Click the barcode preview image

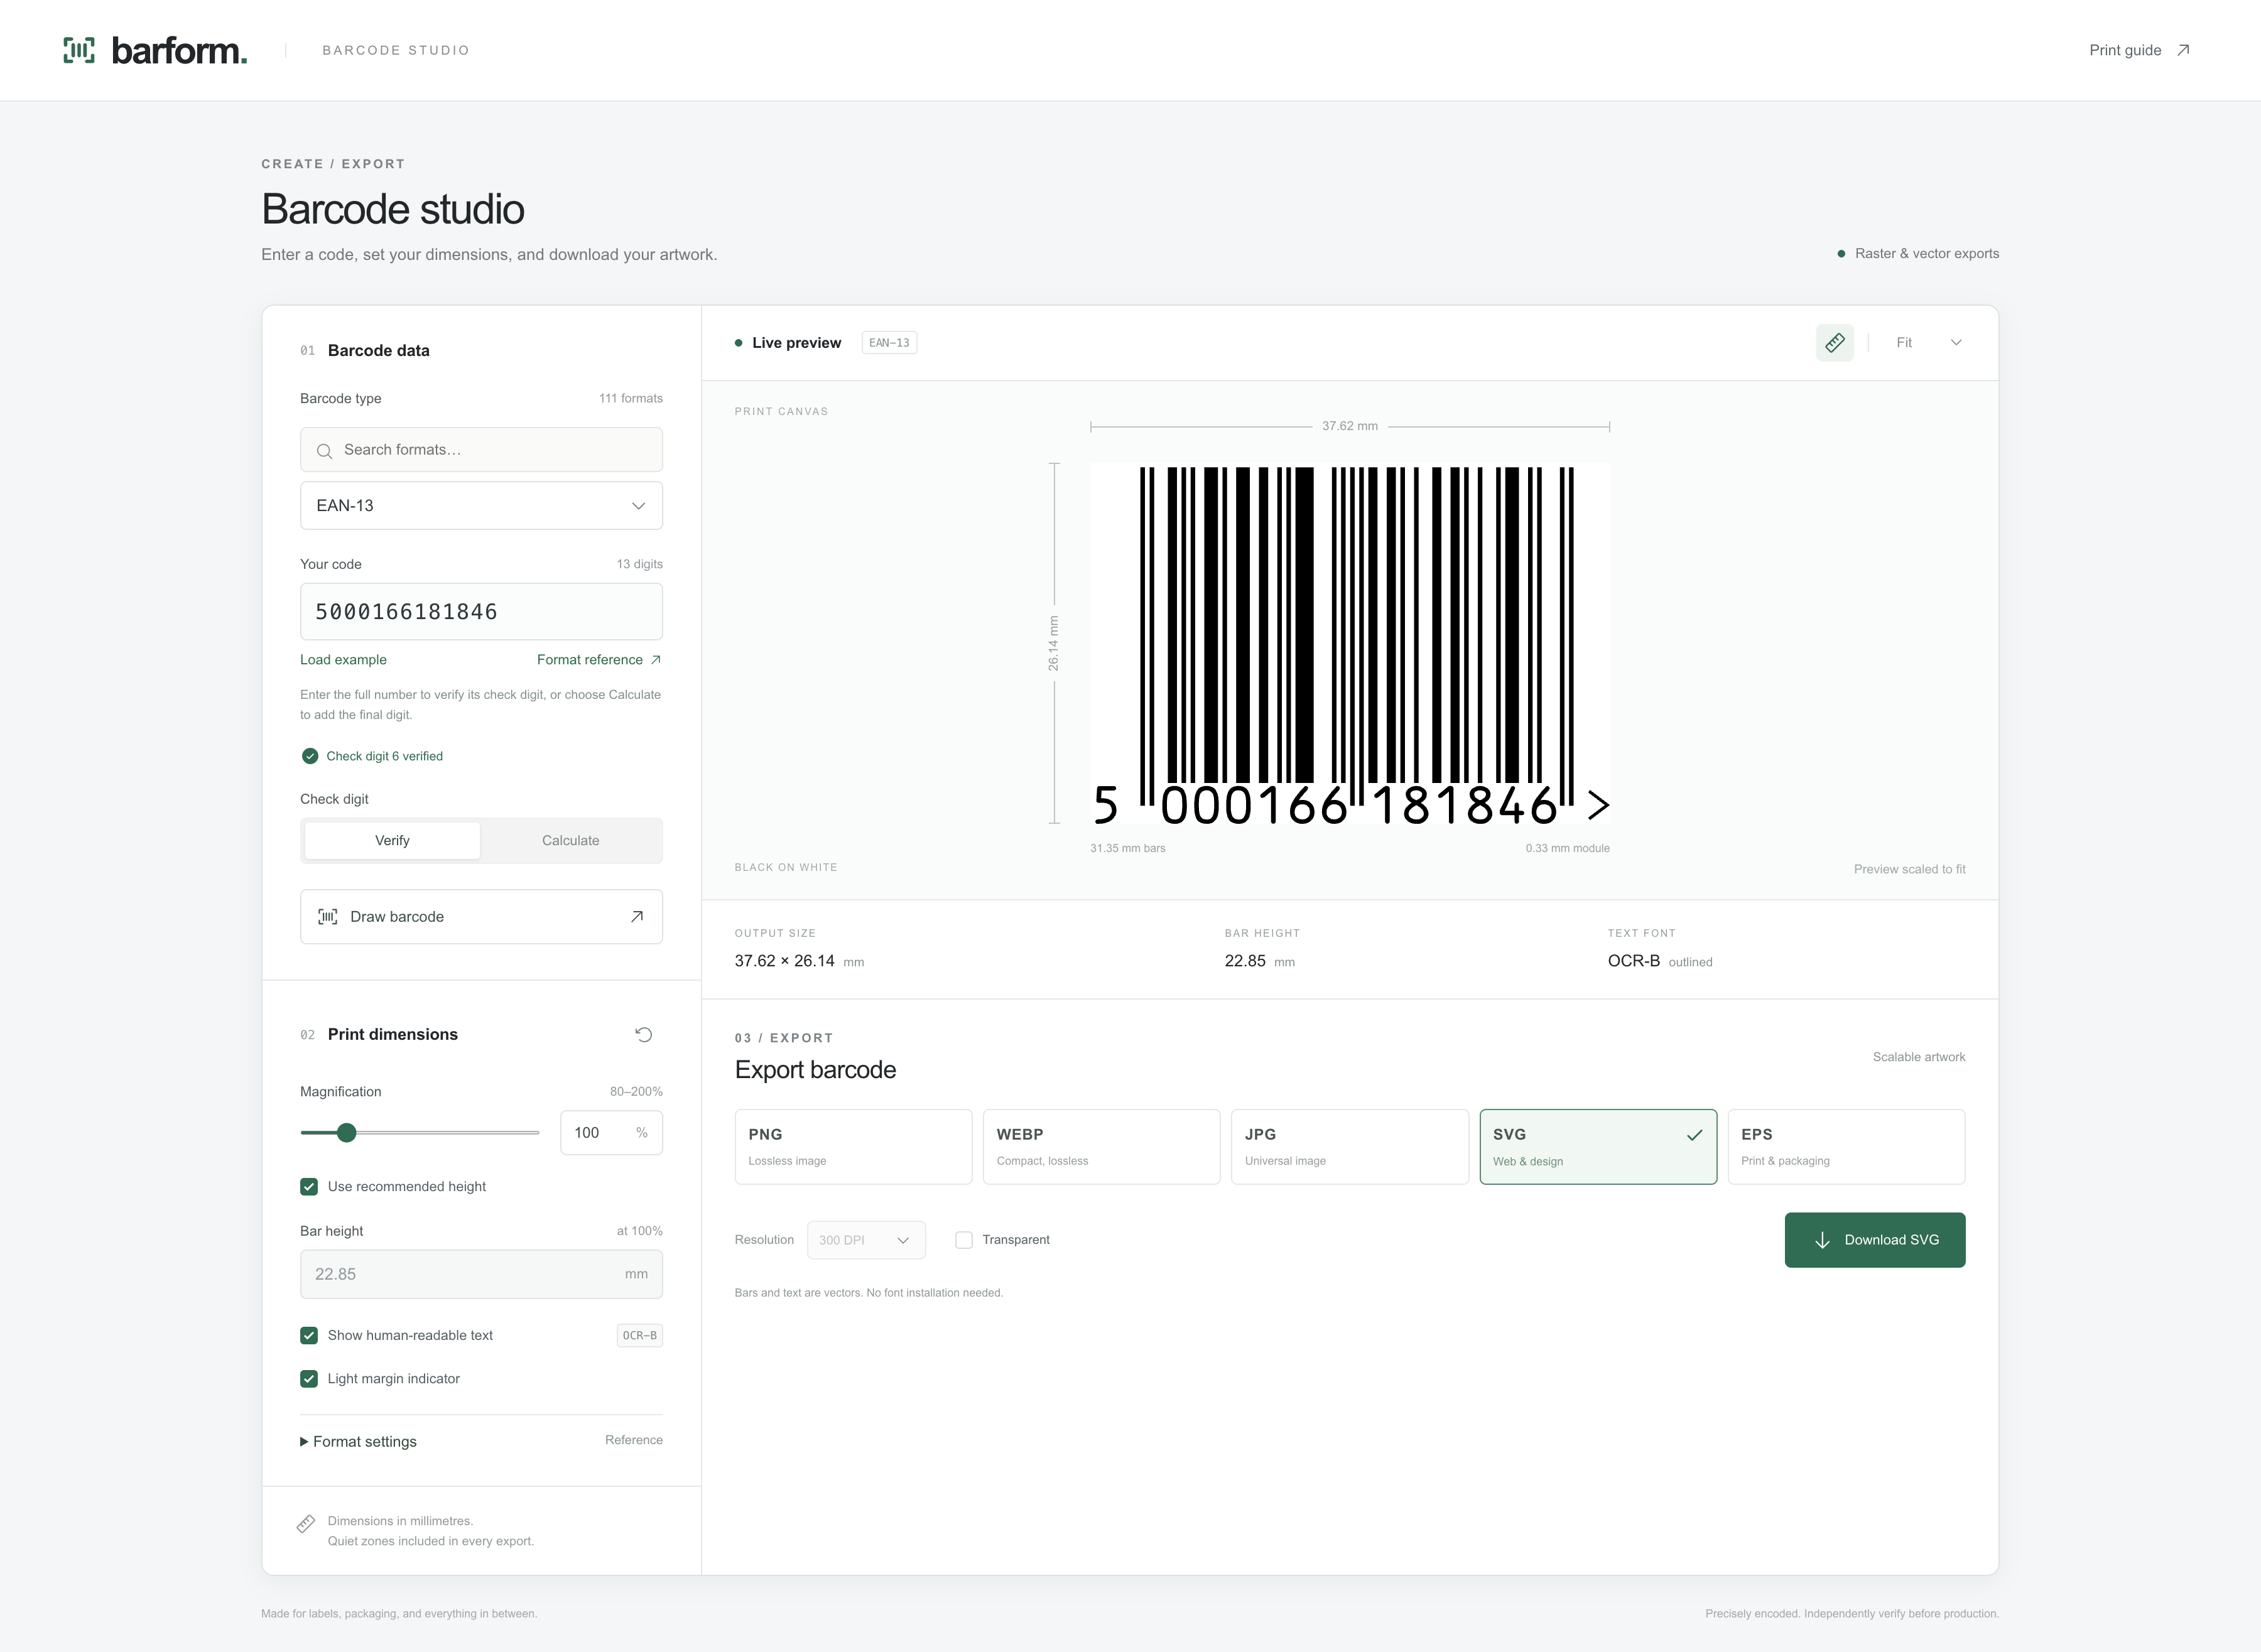[1350, 644]
